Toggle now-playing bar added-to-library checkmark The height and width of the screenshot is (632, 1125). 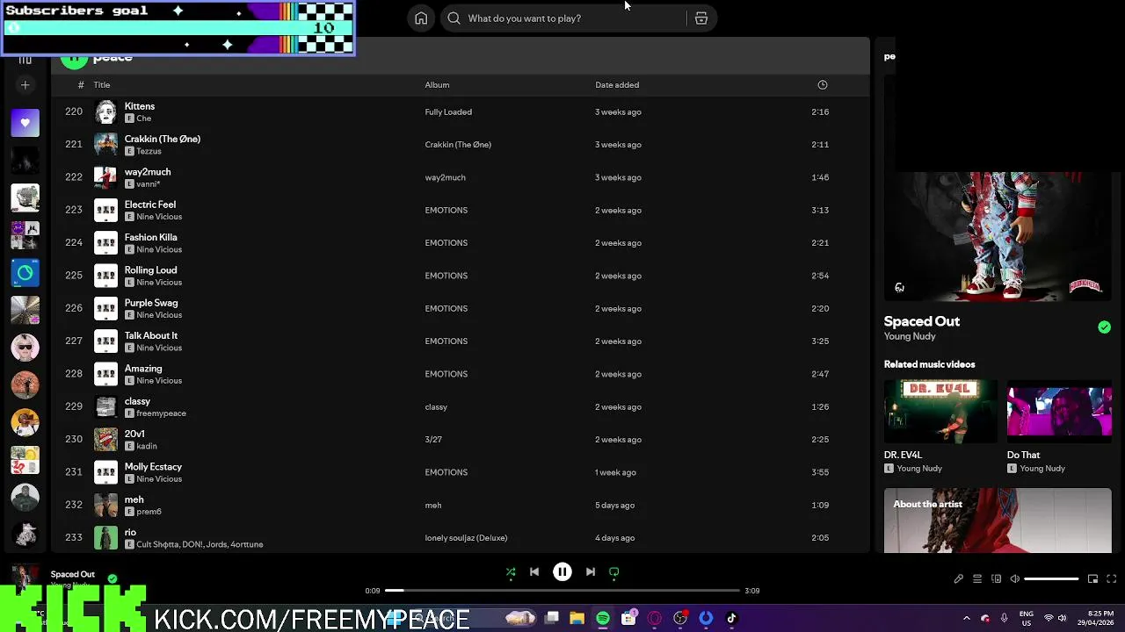click(112, 579)
